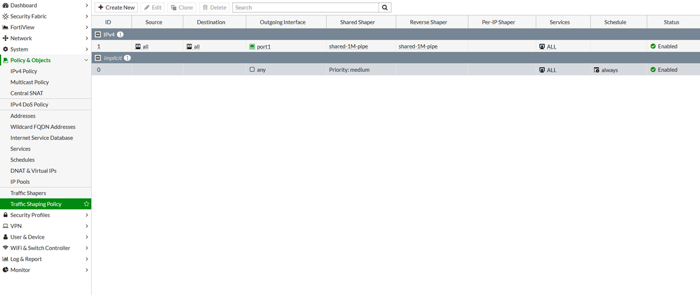The image size is (700, 295).
Task: Open the Traffic Shapers page
Action: click(x=28, y=193)
